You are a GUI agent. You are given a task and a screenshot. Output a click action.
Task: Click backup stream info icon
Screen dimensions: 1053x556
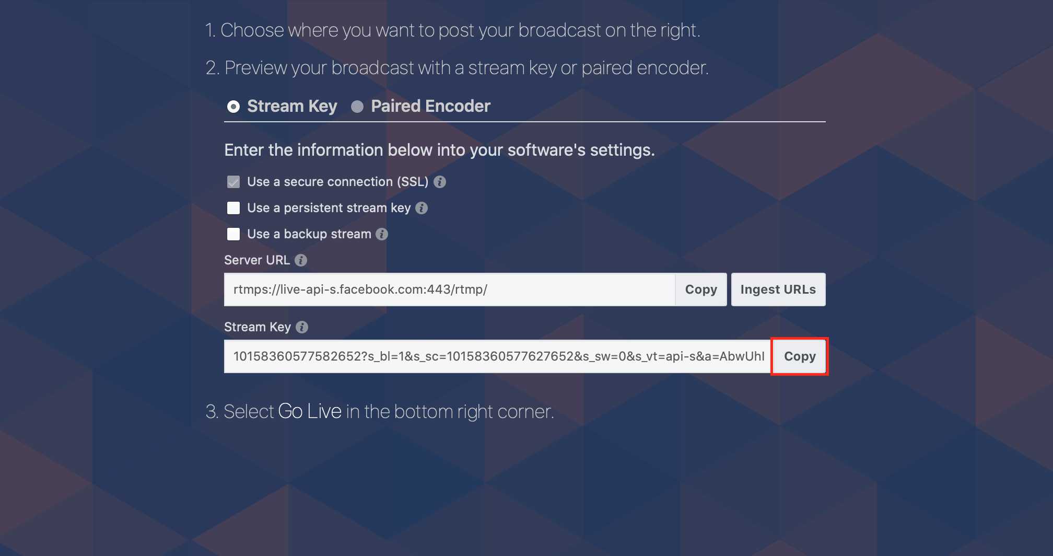(x=382, y=234)
